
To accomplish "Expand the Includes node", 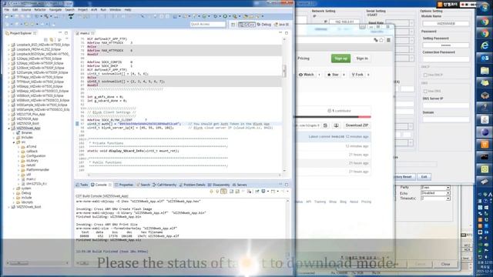I will [x=14, y=138].
